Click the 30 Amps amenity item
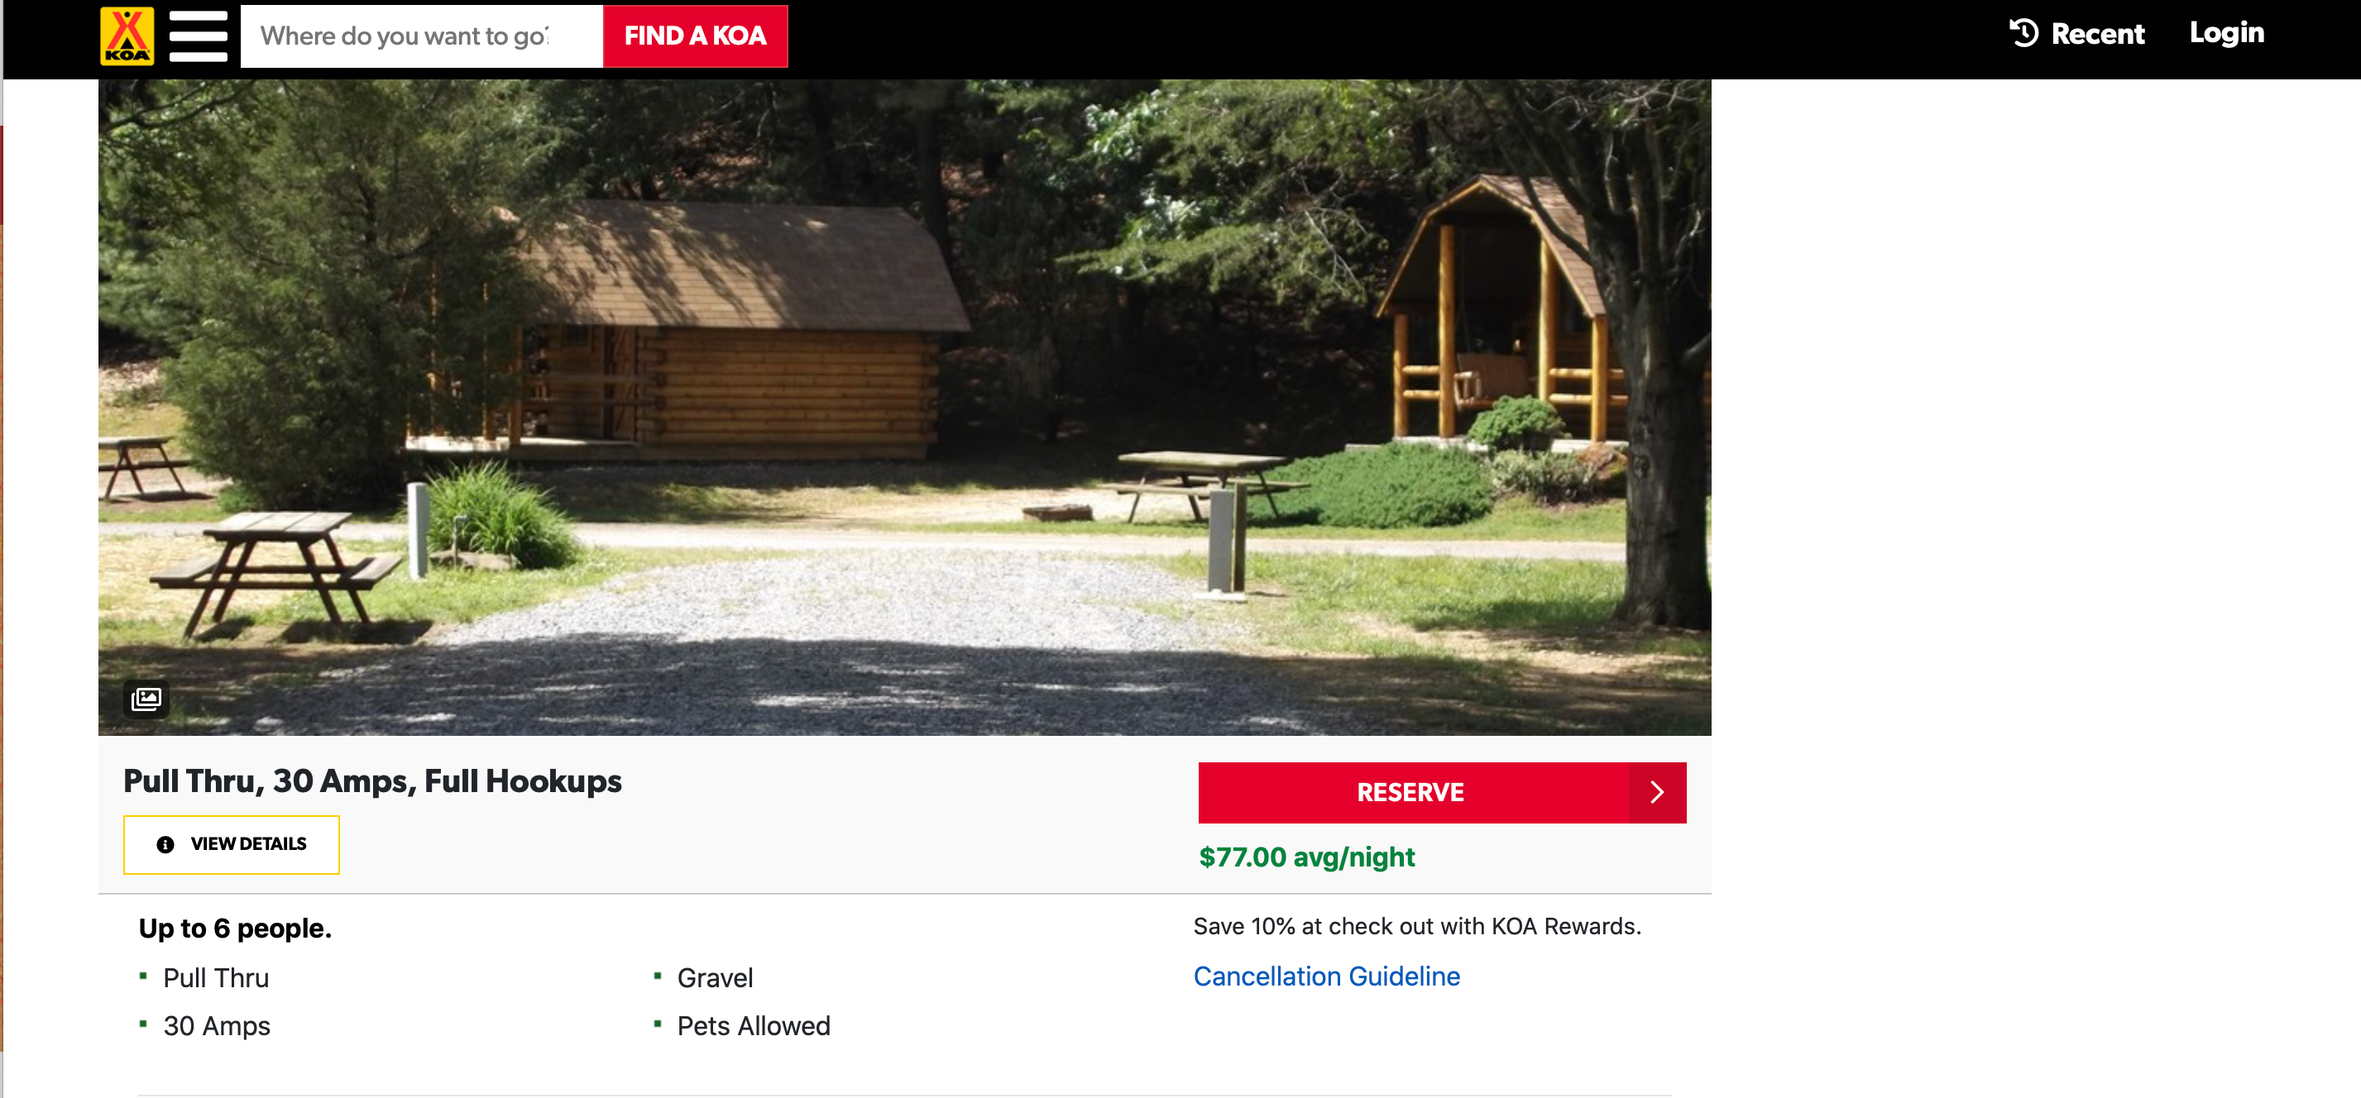Viewport: 2361px width, 1098px height. pyautogui.click(x=216, y=1026)
